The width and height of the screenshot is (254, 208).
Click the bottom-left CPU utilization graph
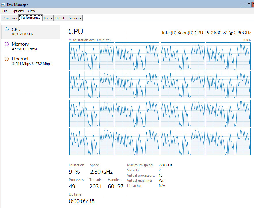pos(92,142)
